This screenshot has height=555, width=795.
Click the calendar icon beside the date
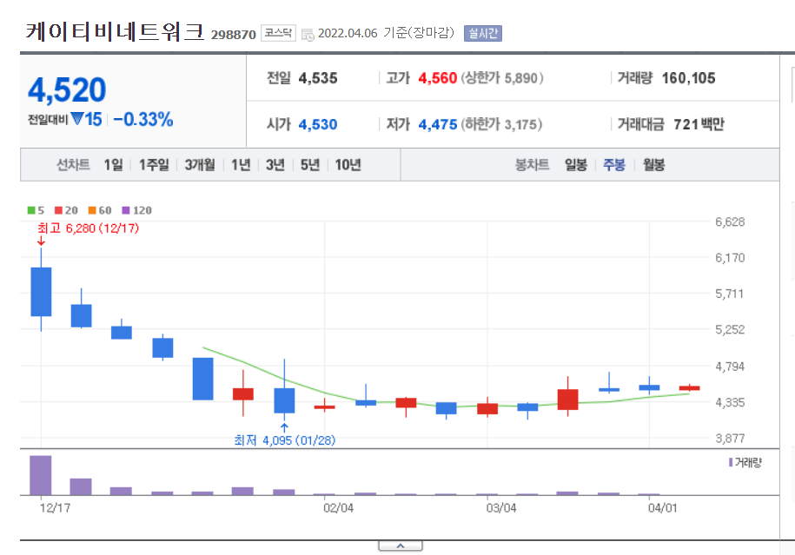308,35
